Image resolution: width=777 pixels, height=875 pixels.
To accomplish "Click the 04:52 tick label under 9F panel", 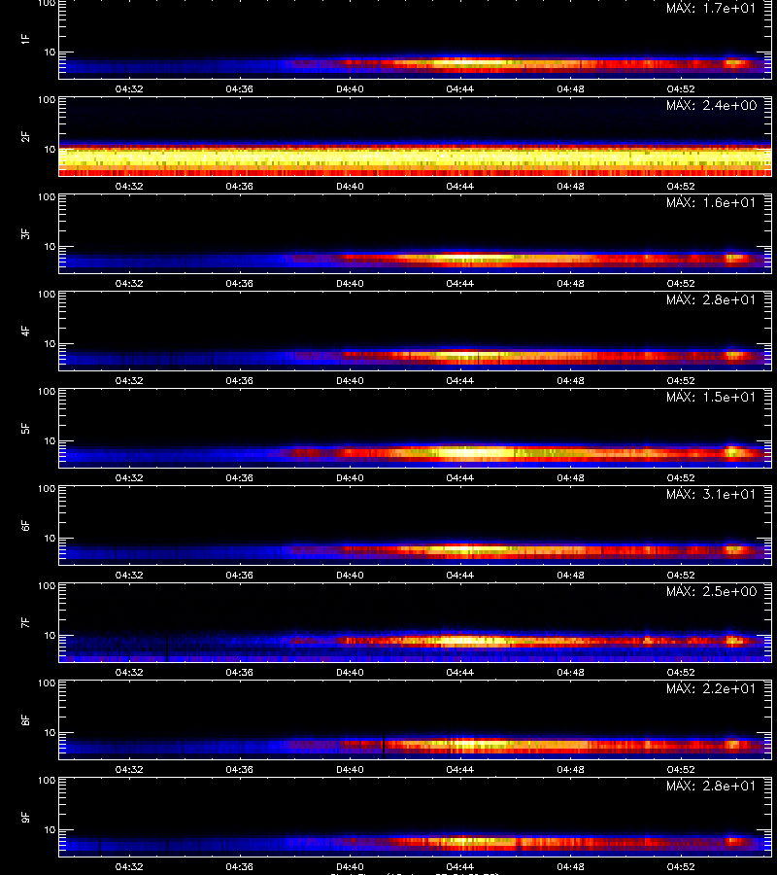I will pyautogui.click(x=681, y=866).
